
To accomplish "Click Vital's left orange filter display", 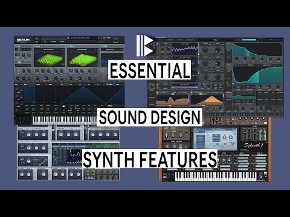I will click(172, 99).
